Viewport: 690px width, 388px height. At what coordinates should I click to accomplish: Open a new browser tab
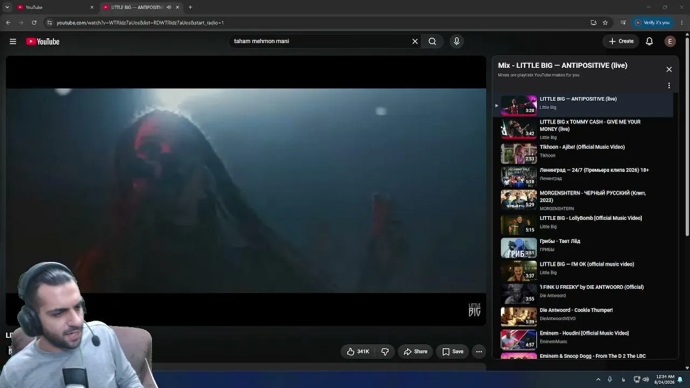click(x=190, y=8)
